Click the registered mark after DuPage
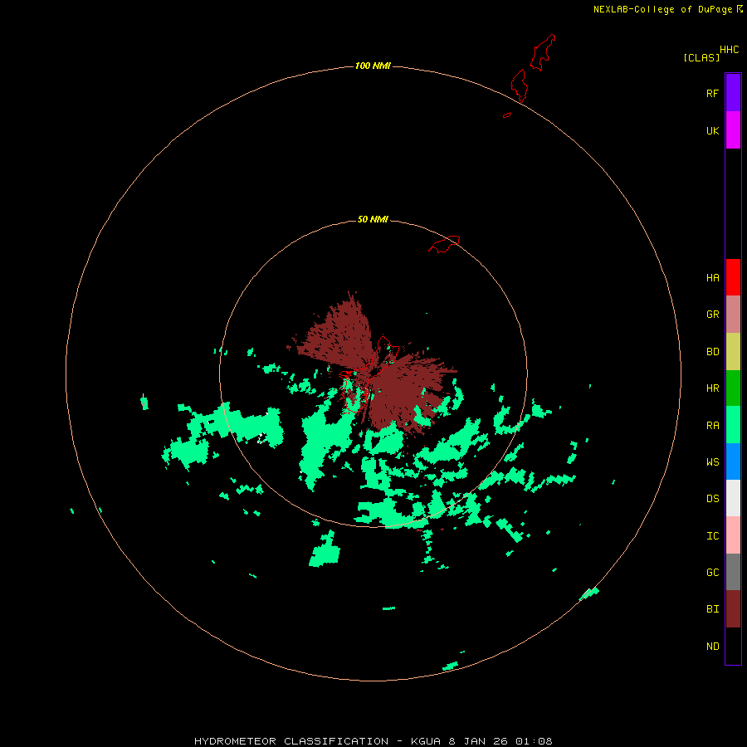 [x=740, y=8]
